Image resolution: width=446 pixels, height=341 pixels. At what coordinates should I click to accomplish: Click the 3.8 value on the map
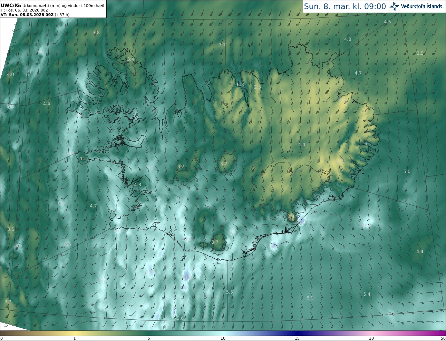coord(96,32)
